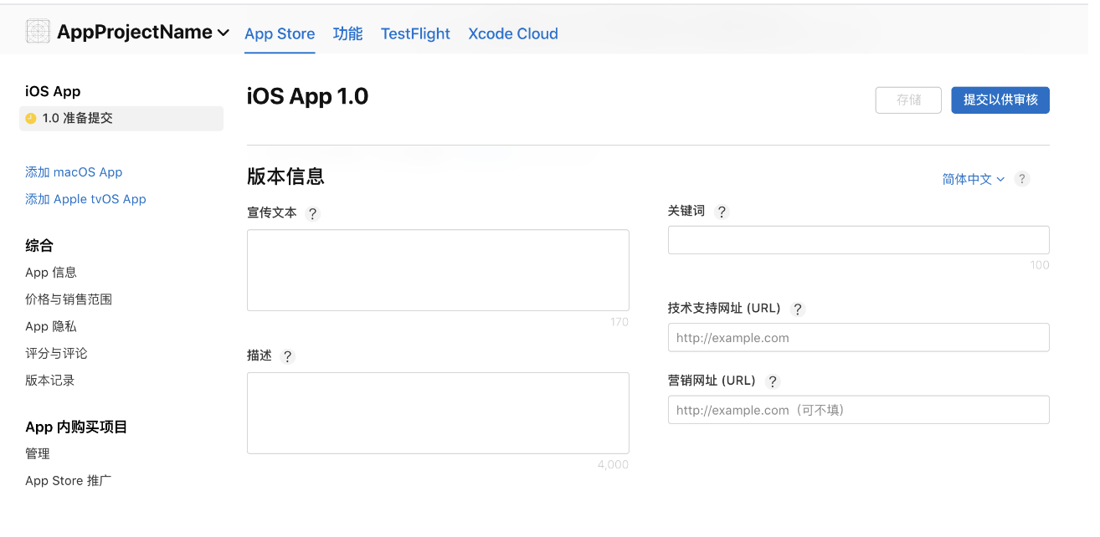The height and width of the screenshot is (537, 1100).
Task: View 版本记录 in the sidebar
Action: 50,380
